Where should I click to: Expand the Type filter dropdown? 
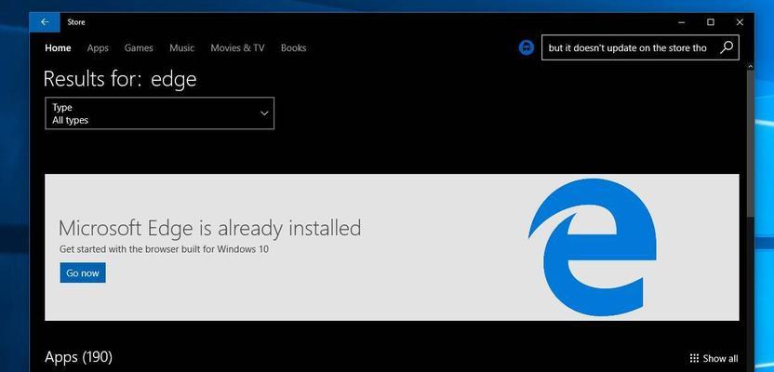159,113
